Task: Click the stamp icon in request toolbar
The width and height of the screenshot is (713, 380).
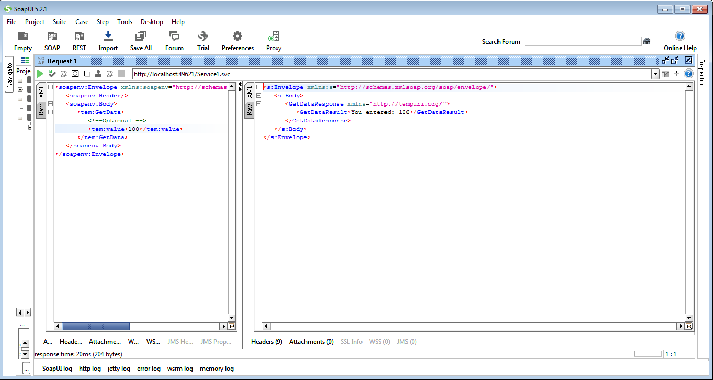Action: pos(98,74)
